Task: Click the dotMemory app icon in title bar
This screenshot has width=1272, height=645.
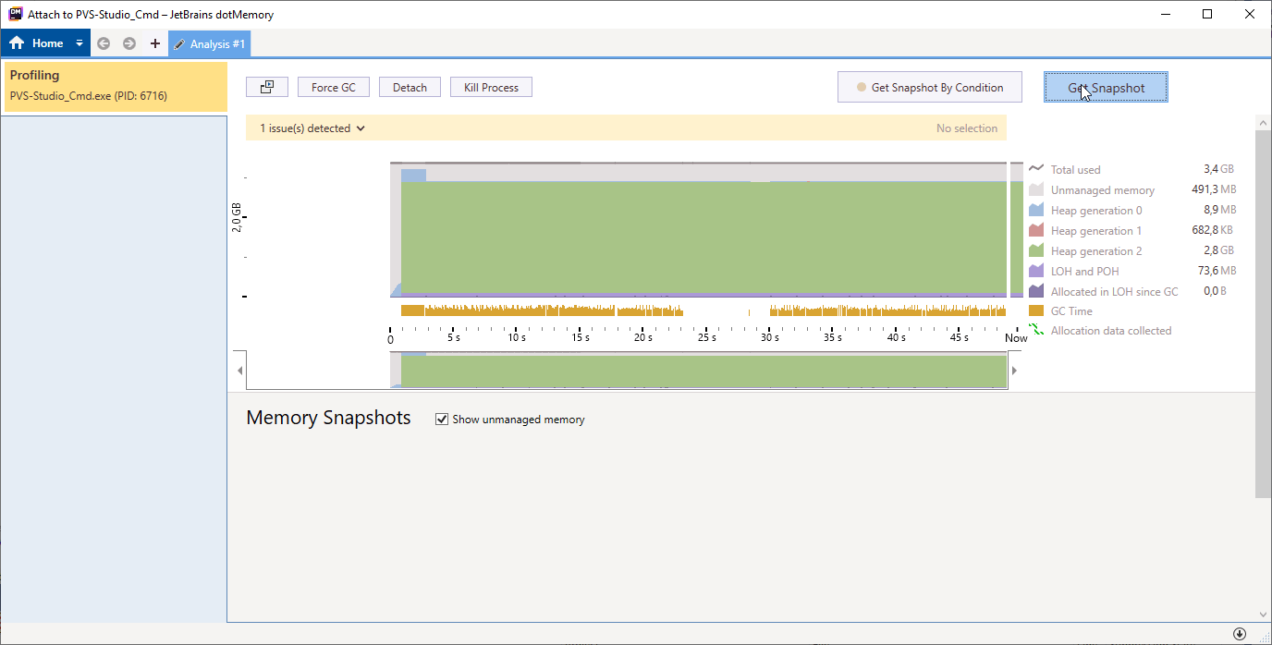Action: [16, 14]
